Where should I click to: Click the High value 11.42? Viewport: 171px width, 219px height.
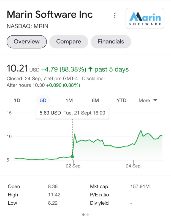[54, 195]
